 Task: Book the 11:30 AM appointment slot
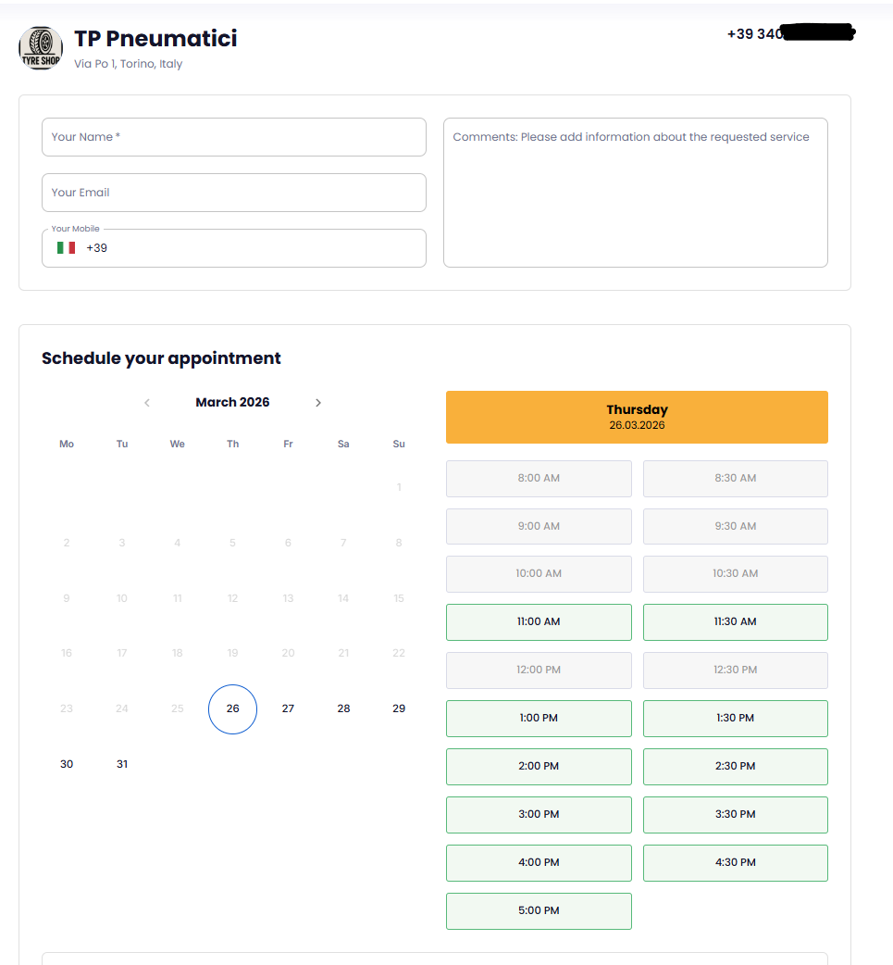point(735,621)
